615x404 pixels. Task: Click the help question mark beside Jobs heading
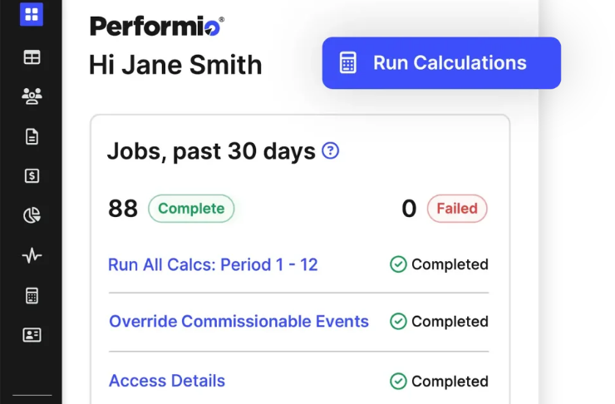330,150
